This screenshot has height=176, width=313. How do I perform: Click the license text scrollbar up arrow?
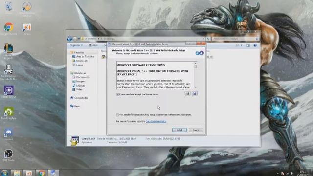[195, 63]
